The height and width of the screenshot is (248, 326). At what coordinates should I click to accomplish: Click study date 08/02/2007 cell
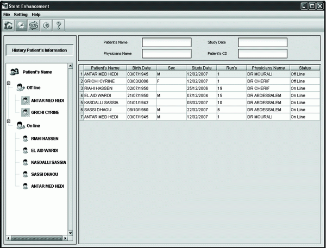[202, 103]
